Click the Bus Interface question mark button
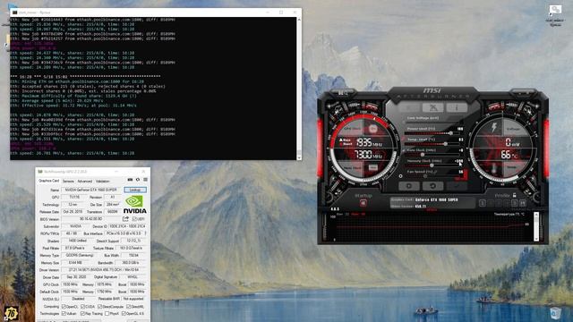 click(145, 233)
